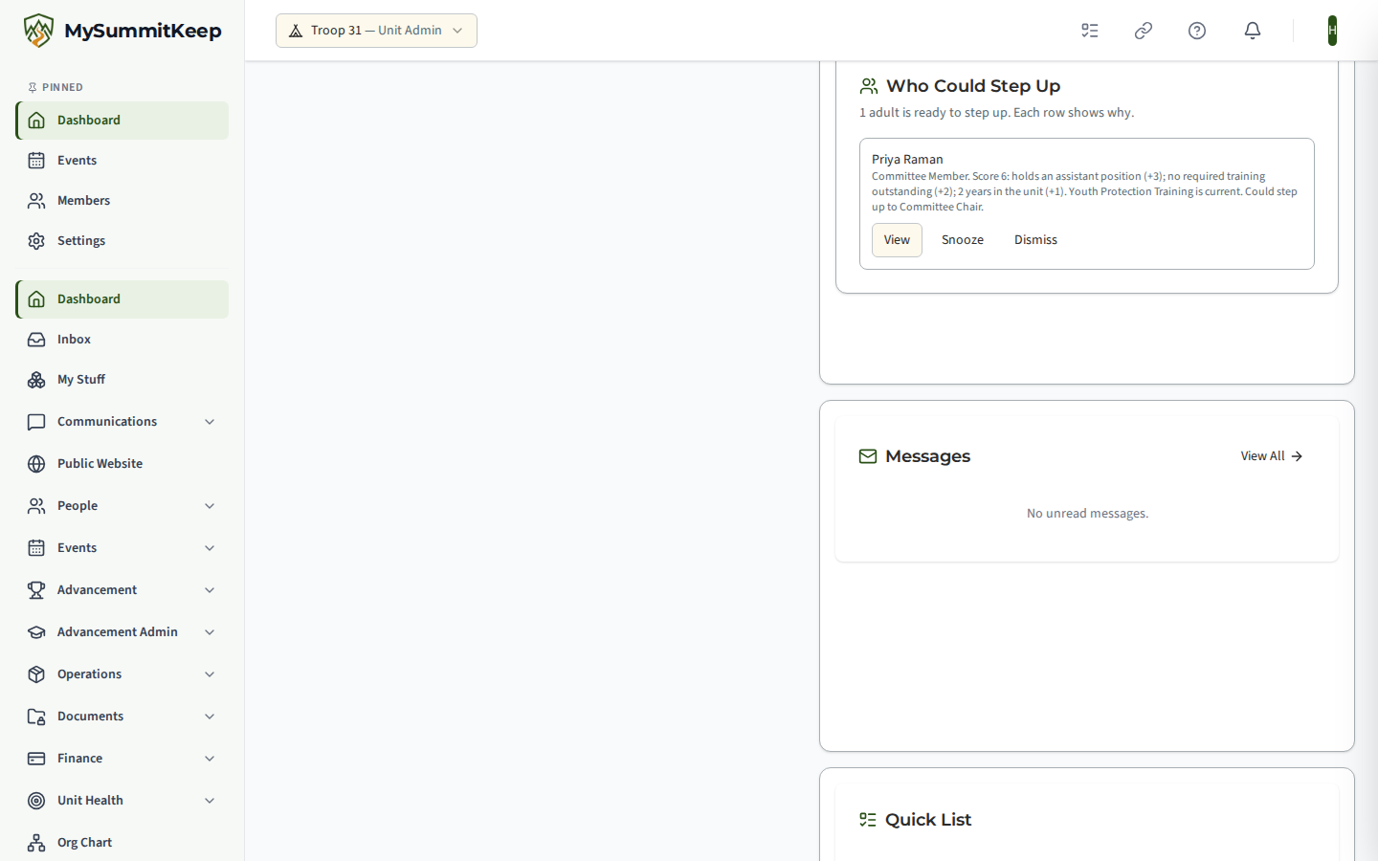1378x861 pixels.
Task: Expand the Communications chevron
Action: [210, 422]
